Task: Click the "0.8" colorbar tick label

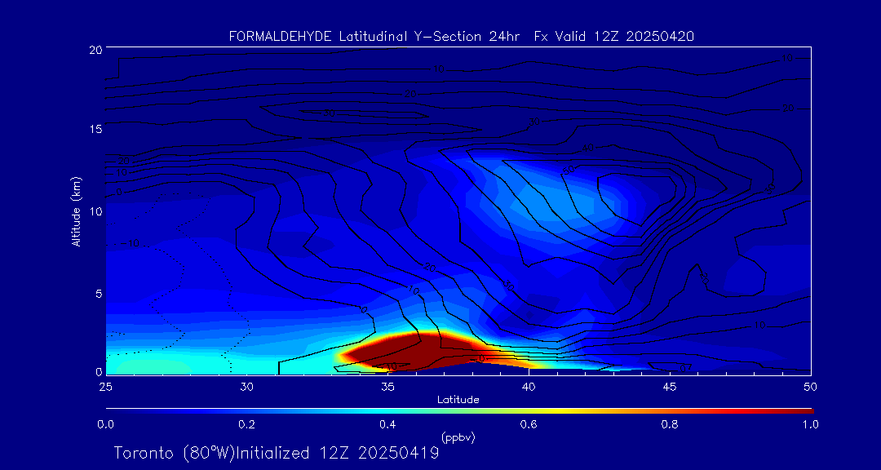Action: 669,424
